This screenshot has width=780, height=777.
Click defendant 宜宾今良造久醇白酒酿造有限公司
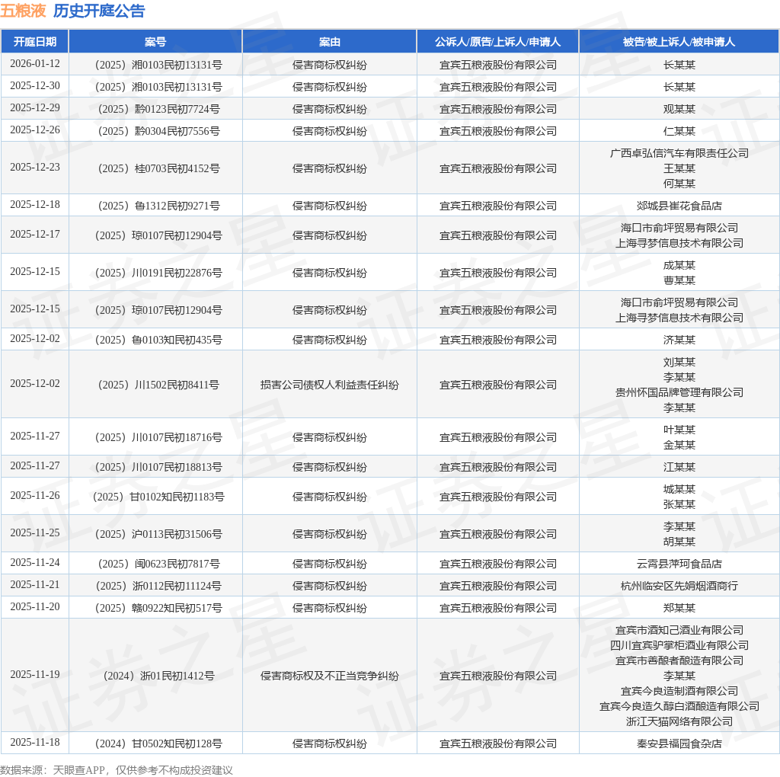click(x=679, y=707)
